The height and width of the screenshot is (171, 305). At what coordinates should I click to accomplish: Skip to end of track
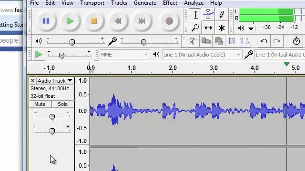tap(142, 21)
